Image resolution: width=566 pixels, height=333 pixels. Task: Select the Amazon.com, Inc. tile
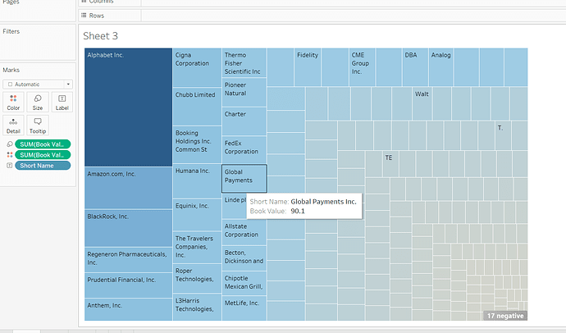point(128,188)
